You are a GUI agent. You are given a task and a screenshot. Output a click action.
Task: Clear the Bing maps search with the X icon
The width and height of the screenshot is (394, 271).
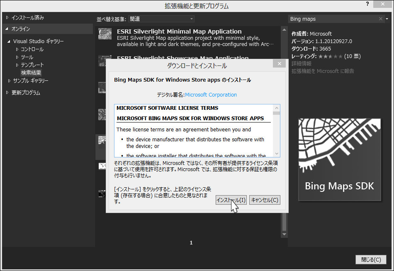tap(380, 19)
